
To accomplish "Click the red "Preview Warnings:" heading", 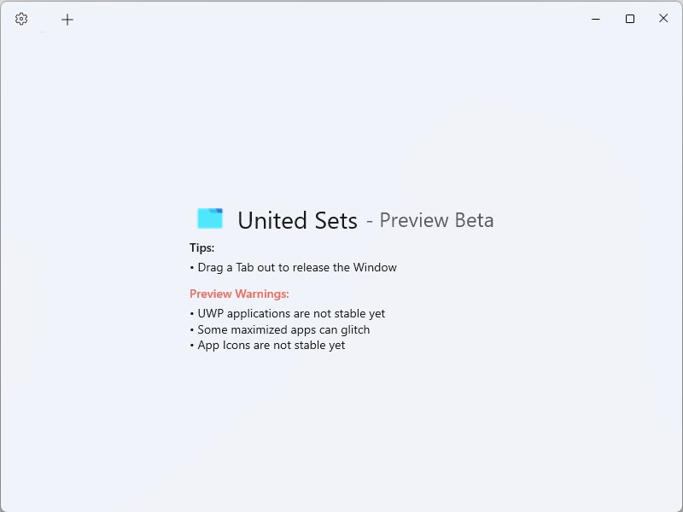I will 239,294.
